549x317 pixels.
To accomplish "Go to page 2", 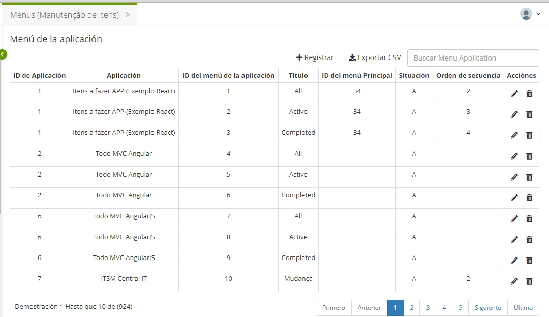I will tap(412, 307).
